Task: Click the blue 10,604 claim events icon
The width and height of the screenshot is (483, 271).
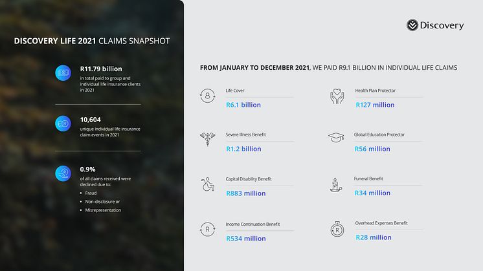Action: 63,124
